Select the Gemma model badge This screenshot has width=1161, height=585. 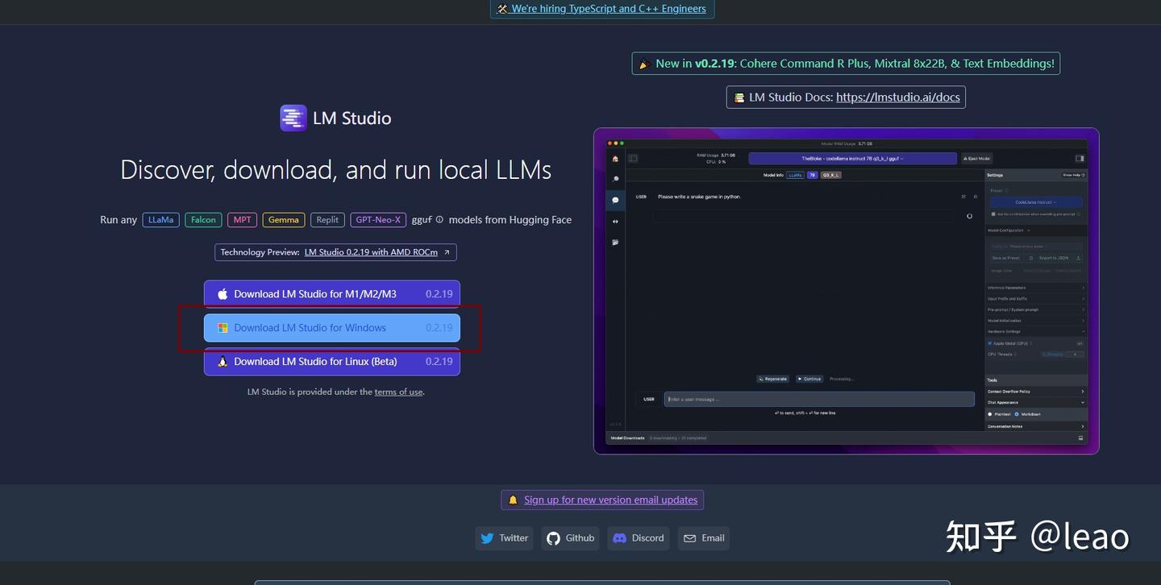[283, 219]
